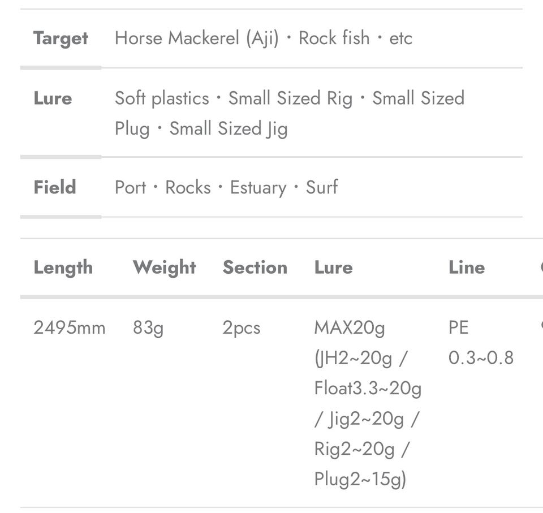This screenshot has height=513, width=543.
Task: Click the Target row label
Action: [61, 38]
